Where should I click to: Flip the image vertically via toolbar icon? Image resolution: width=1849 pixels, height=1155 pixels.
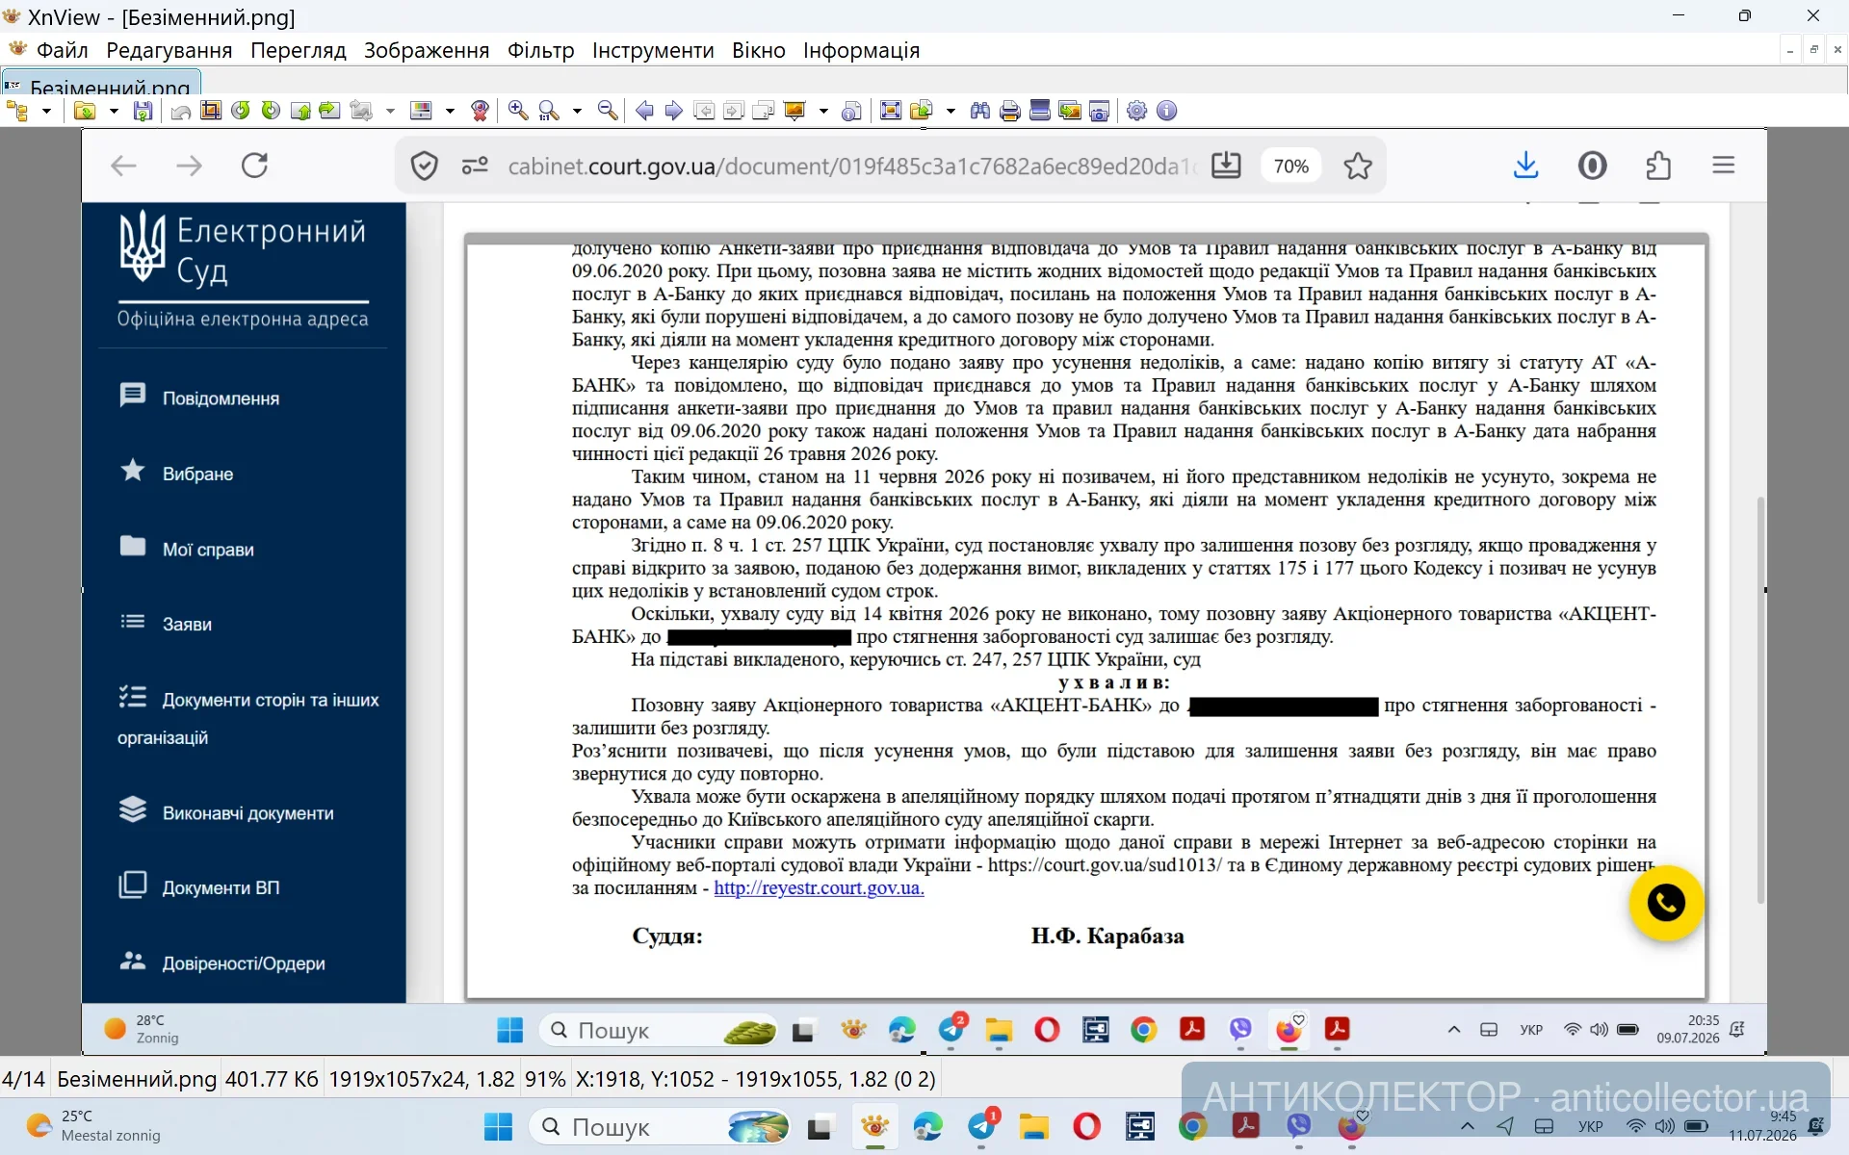[300, 112]
